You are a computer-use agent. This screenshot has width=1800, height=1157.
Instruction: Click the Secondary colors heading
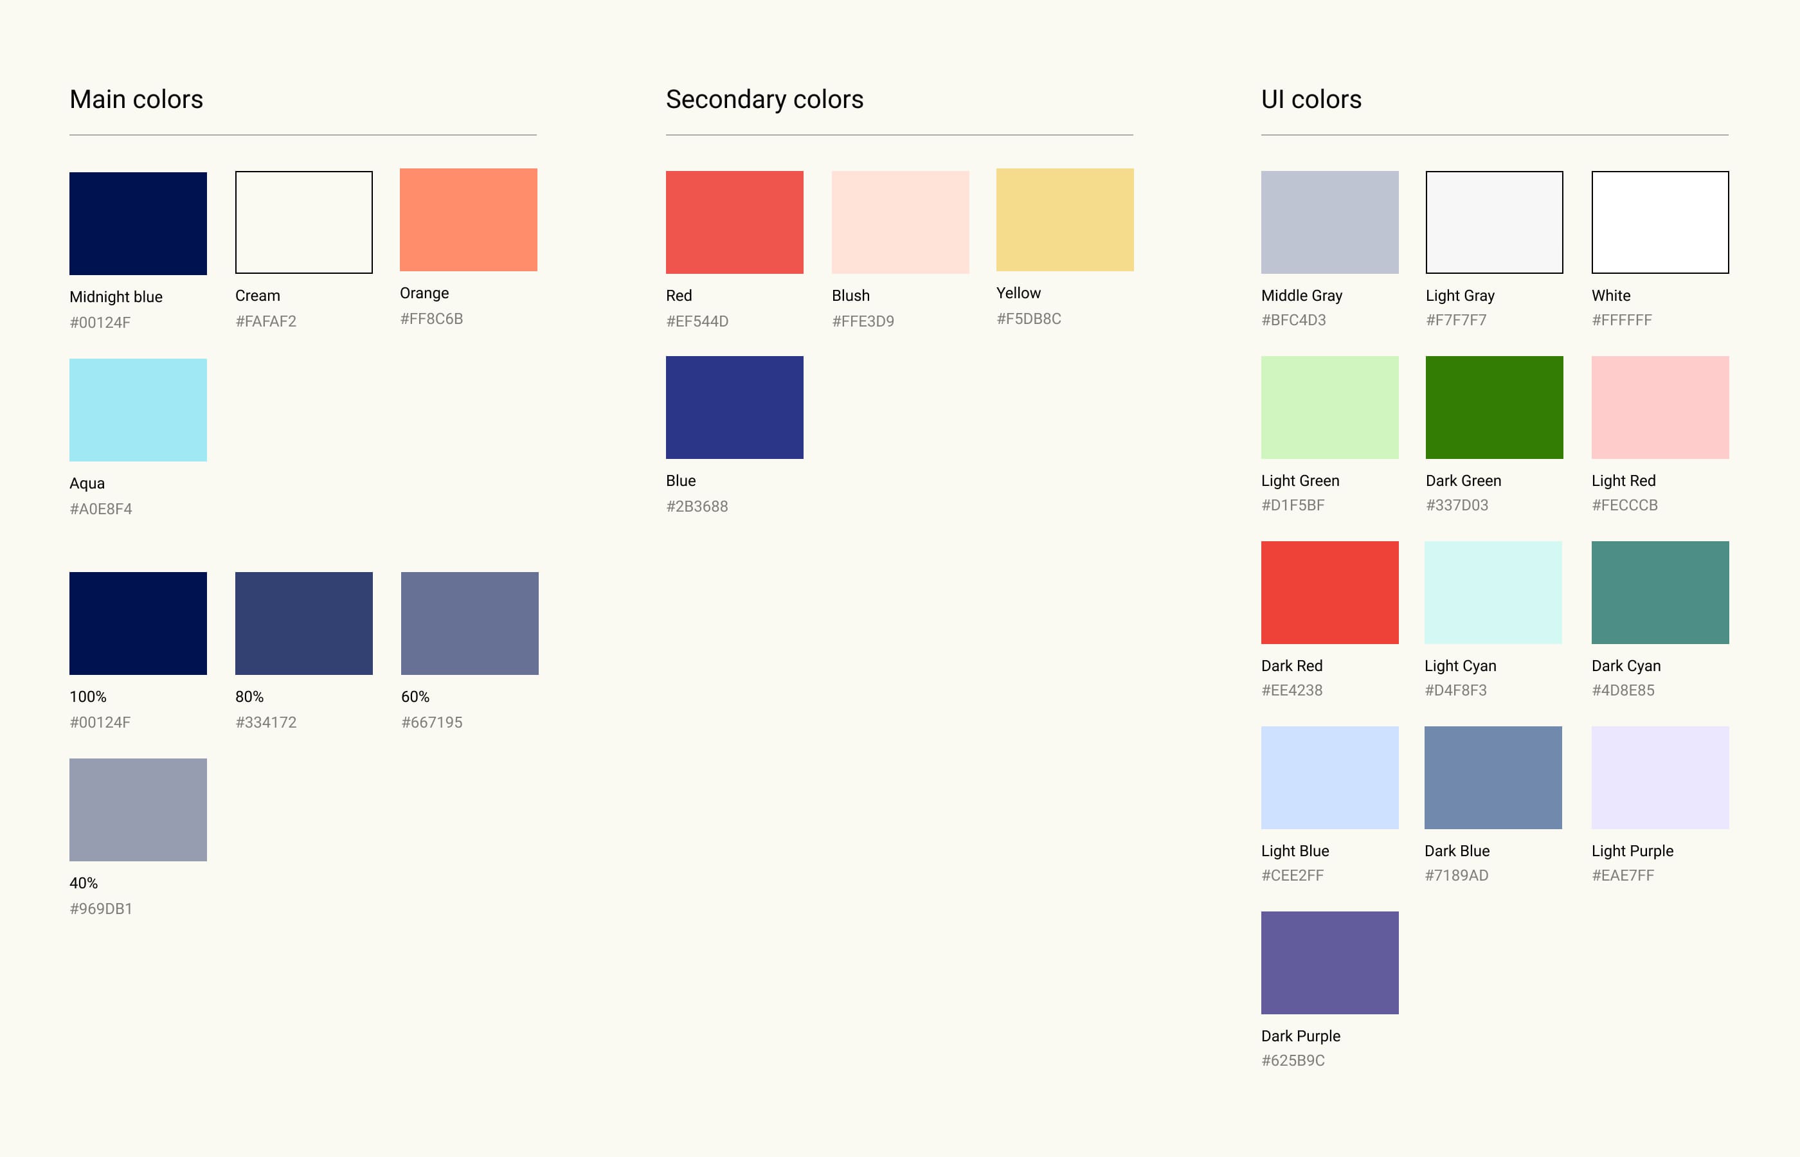tap(764, 99)
